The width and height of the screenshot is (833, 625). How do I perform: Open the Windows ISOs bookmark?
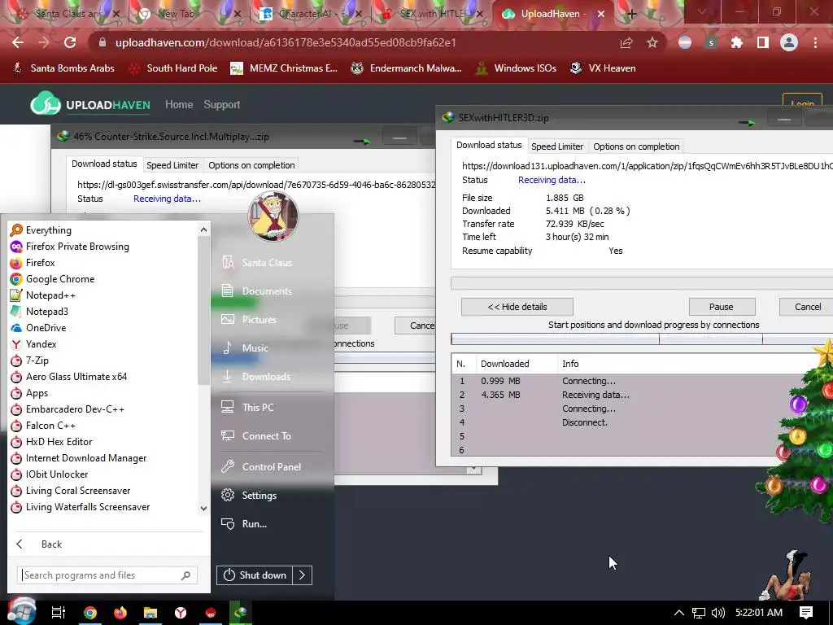click(x=516, y=68)
